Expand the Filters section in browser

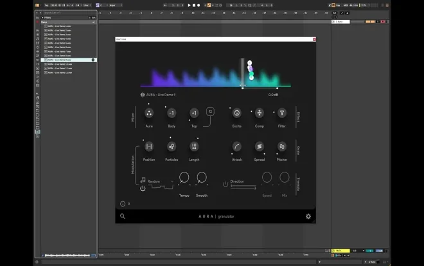[42, 17]
